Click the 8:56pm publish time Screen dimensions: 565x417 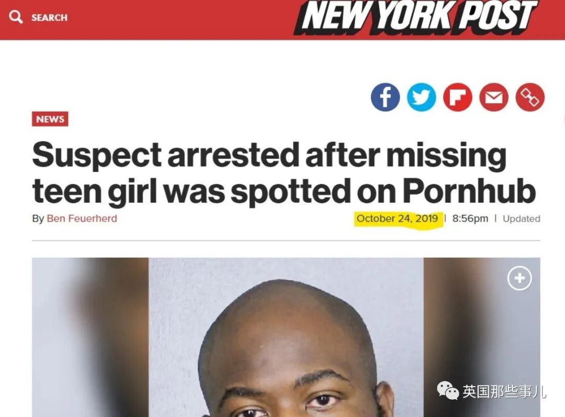470,218
